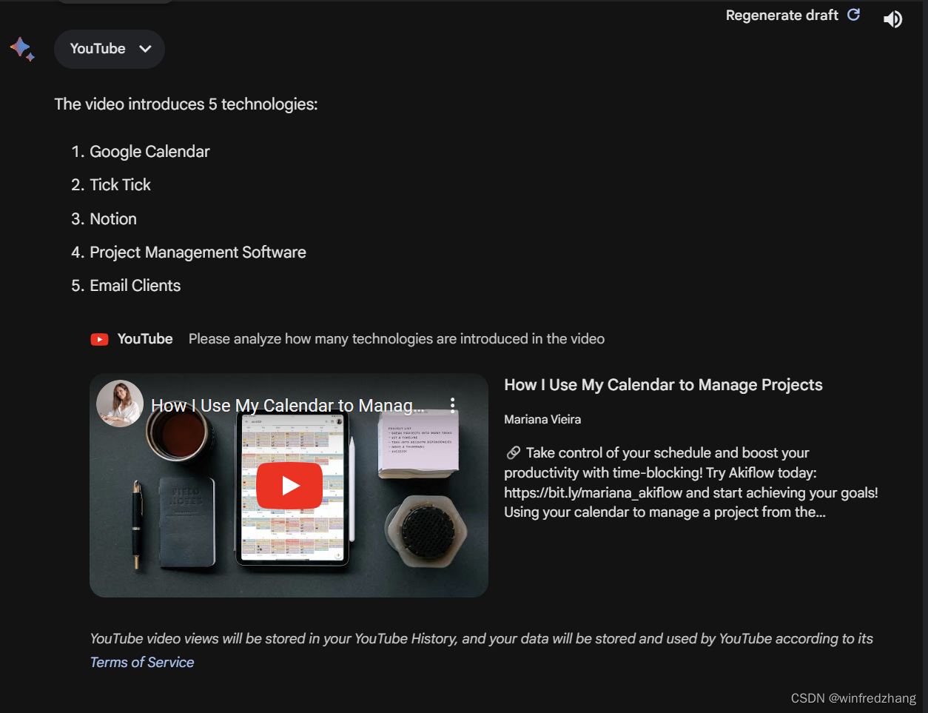
Task: Click the video title overlay on thumbnail
Action: pyautogui.click(x=288, y=406)
